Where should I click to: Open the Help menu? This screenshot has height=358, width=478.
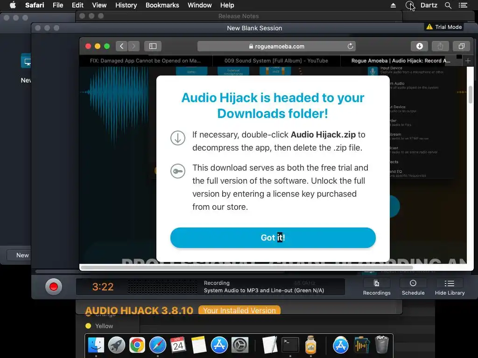pos(227,5)
